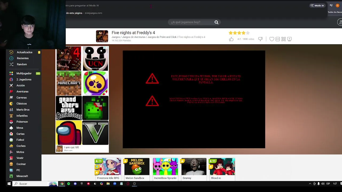Click the Five nights at Freddy's 4 game icon
The height and width of the screenshot is (192, 342).
point(102,36)
